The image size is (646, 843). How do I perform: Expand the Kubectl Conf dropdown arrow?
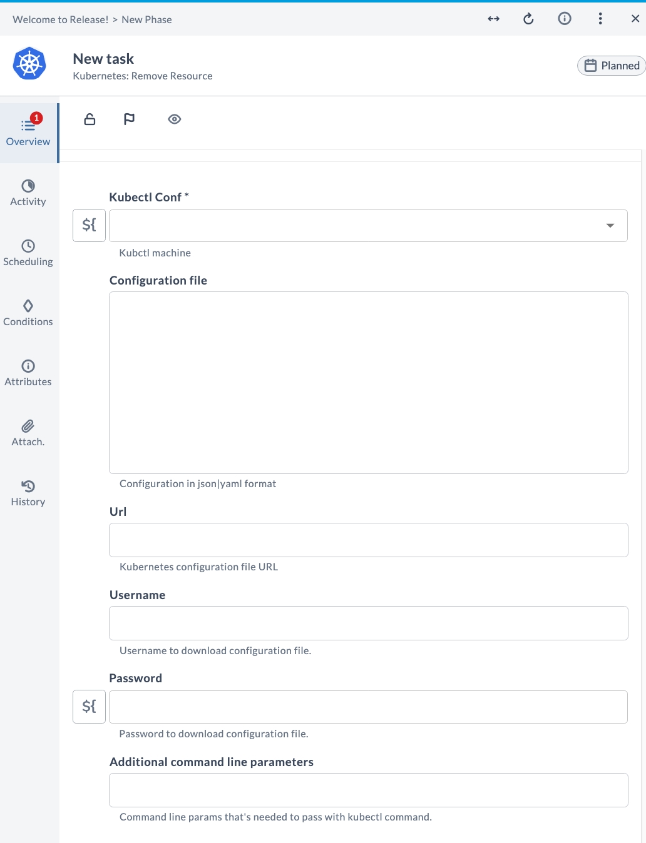point(610,226)
